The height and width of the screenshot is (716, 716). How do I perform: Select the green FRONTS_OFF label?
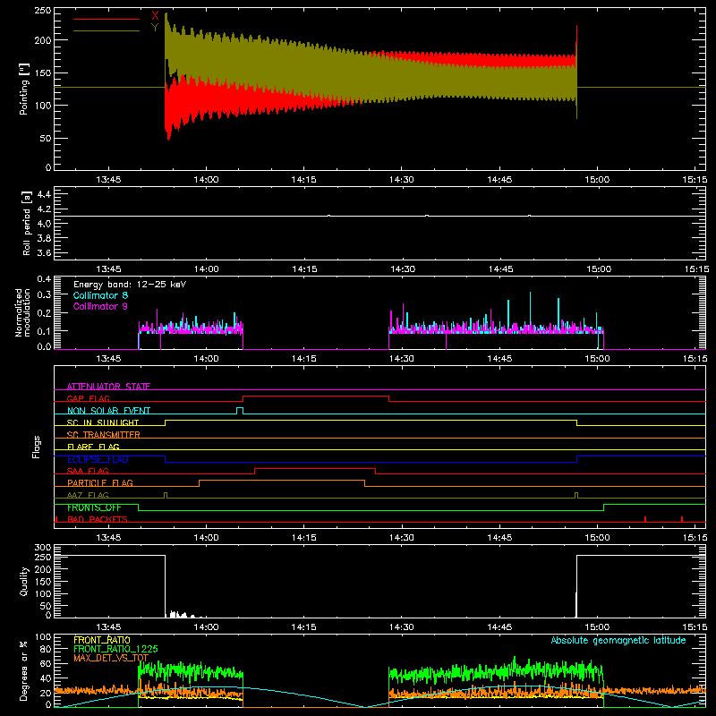tap(94, 507)
